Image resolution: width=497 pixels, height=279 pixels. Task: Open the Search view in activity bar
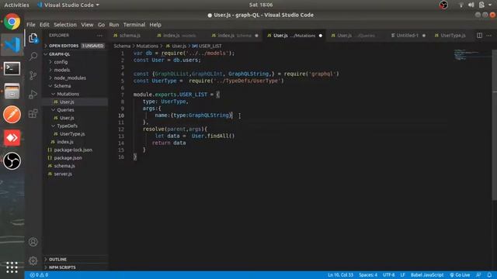[33, 57]
